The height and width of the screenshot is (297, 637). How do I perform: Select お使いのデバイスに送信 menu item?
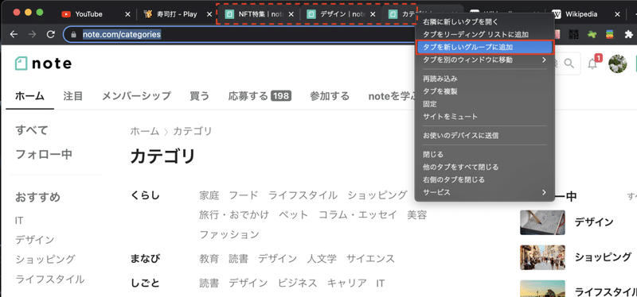(485, 135)
